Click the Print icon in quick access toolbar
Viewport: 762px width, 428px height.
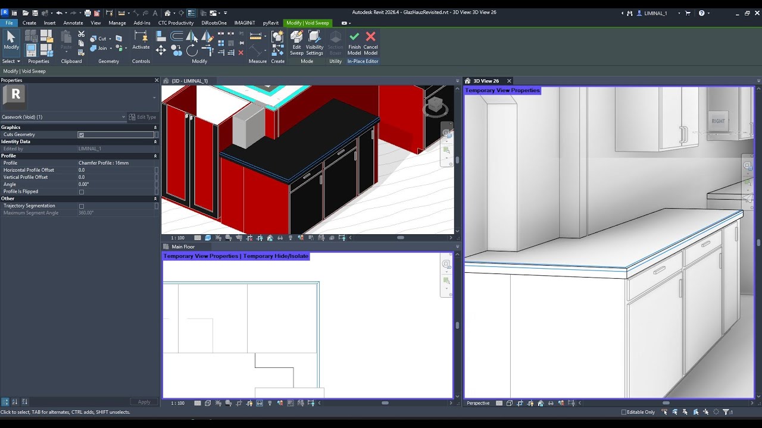click(88, 13)
